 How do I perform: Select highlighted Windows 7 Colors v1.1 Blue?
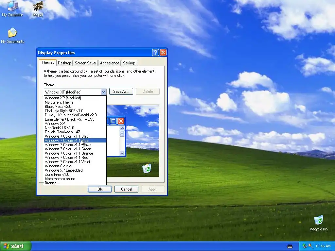tap(75, 141)
